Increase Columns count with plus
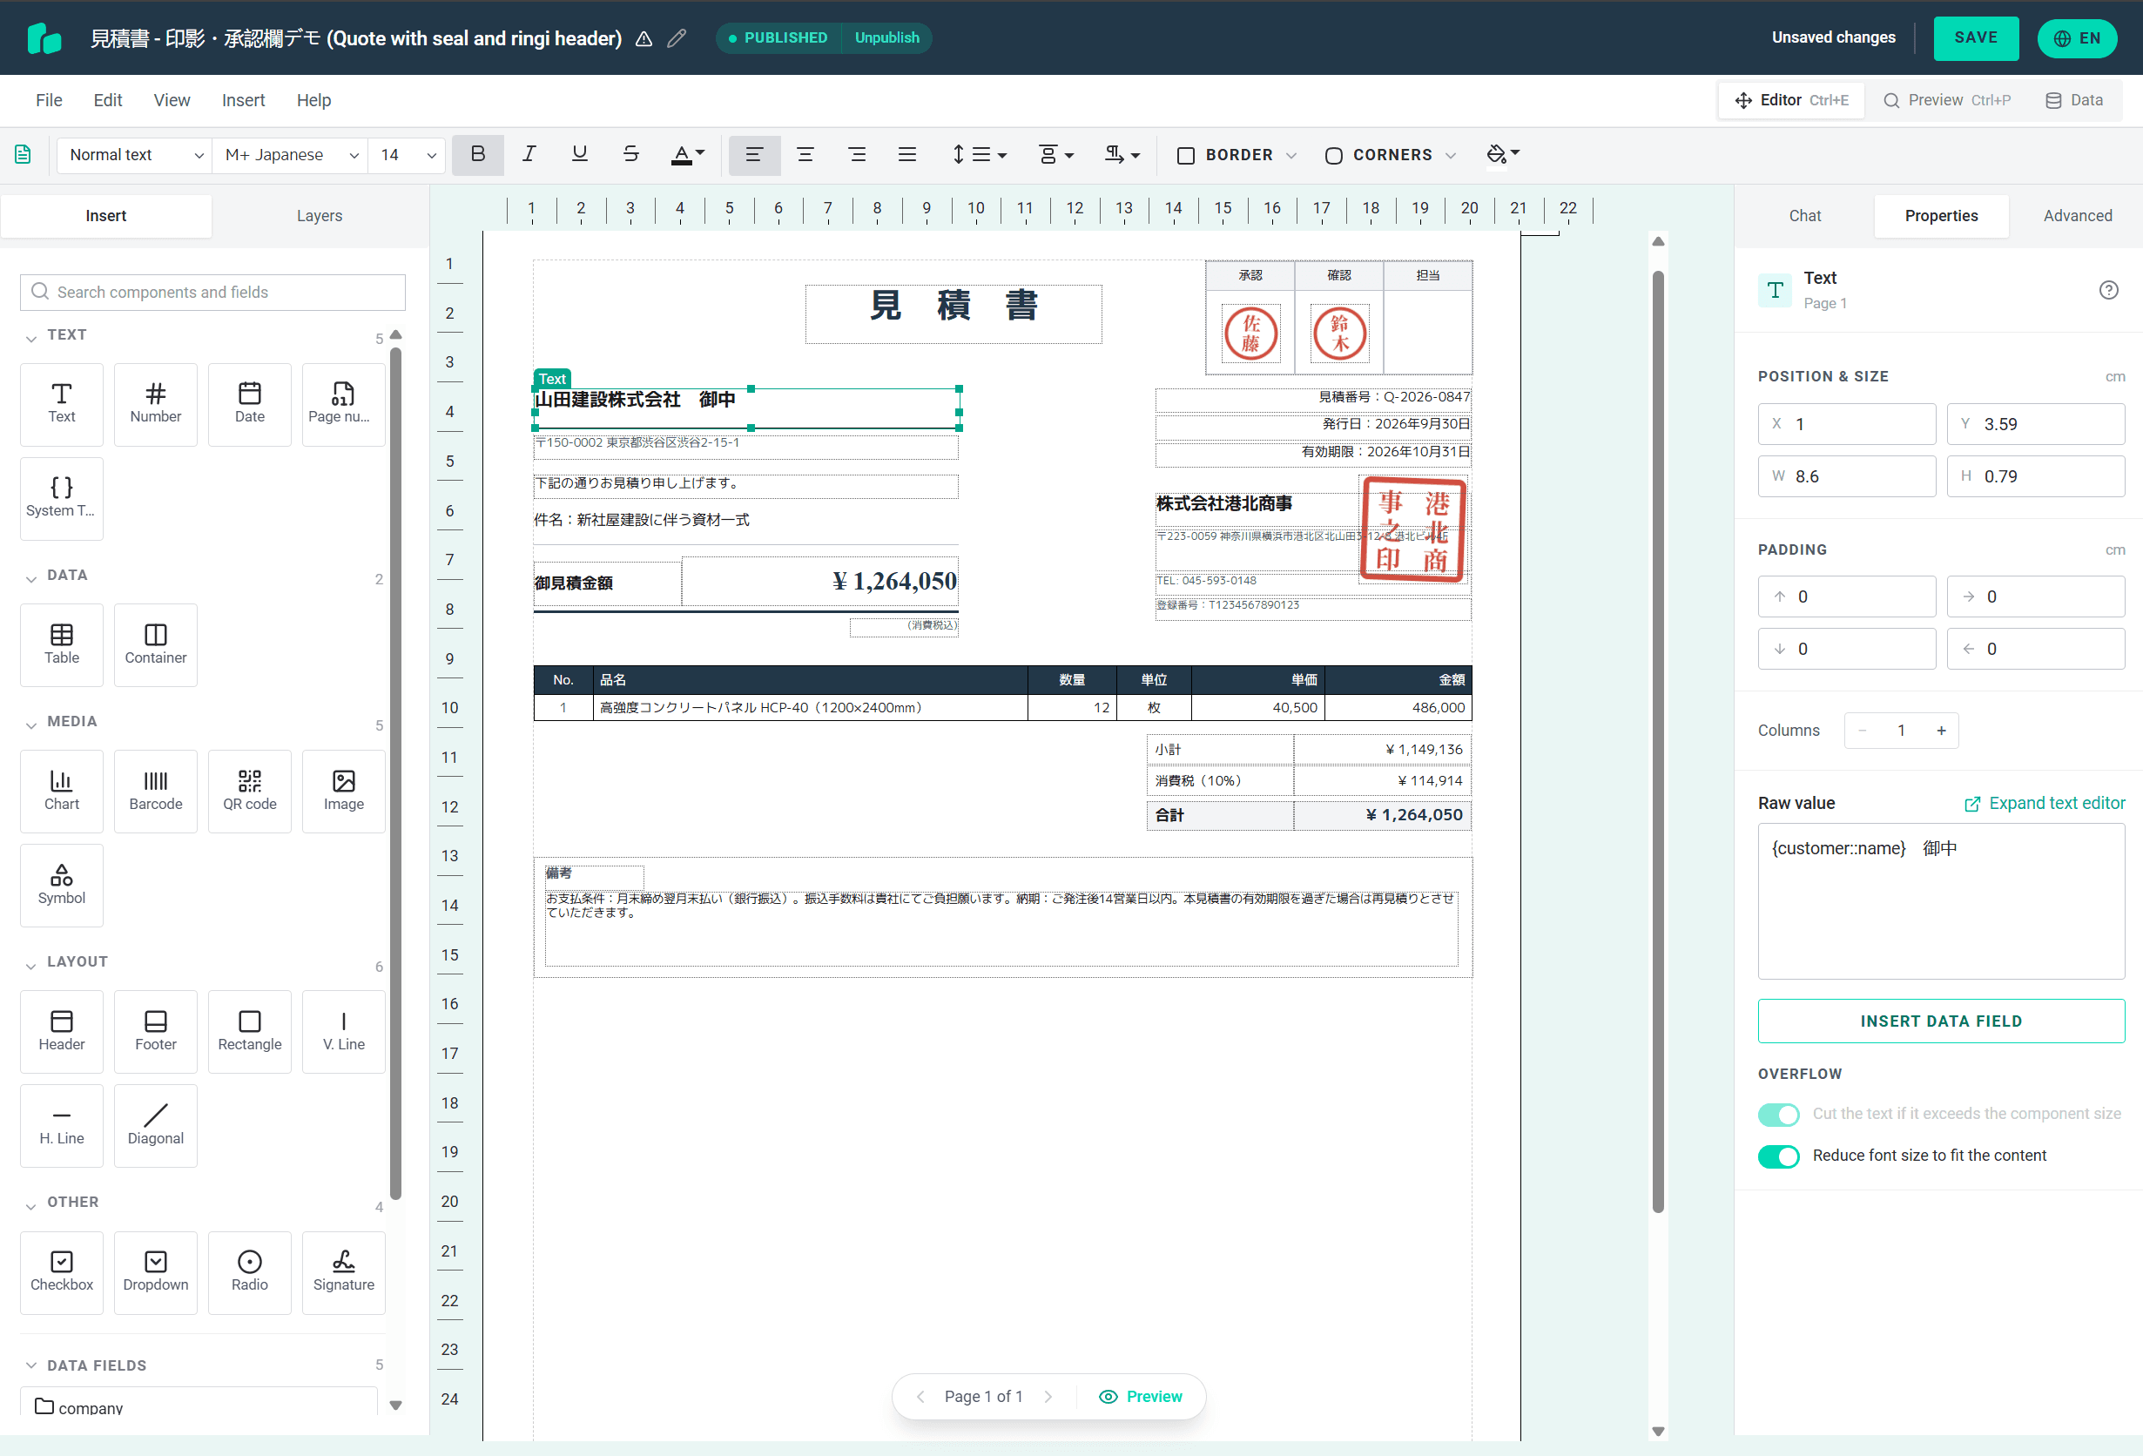Viewport: 2143px width, 1456px height. click(x=1940, y=731)
